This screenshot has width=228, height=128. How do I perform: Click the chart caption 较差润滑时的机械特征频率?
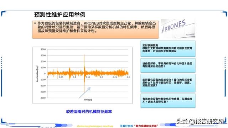(89, 112)
